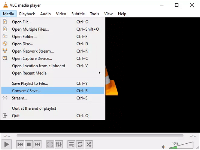Viewport: 200px width, 150px height.
Task: Skip to next media button
Action: click(x=37, y=145)
